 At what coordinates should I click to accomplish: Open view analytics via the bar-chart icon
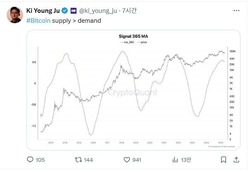click(176, 159)
